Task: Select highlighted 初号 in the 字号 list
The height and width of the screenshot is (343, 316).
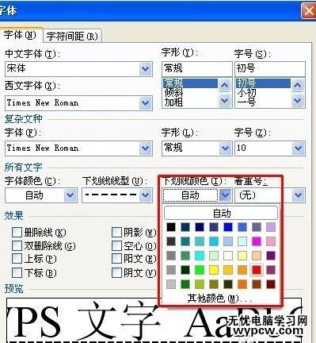Action: [x=263, y=83]
